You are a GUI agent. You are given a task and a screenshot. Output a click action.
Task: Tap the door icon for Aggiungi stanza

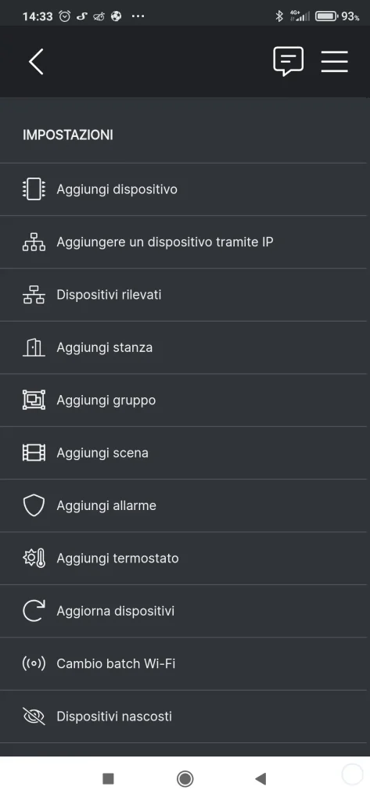click(x=34, y=347)
